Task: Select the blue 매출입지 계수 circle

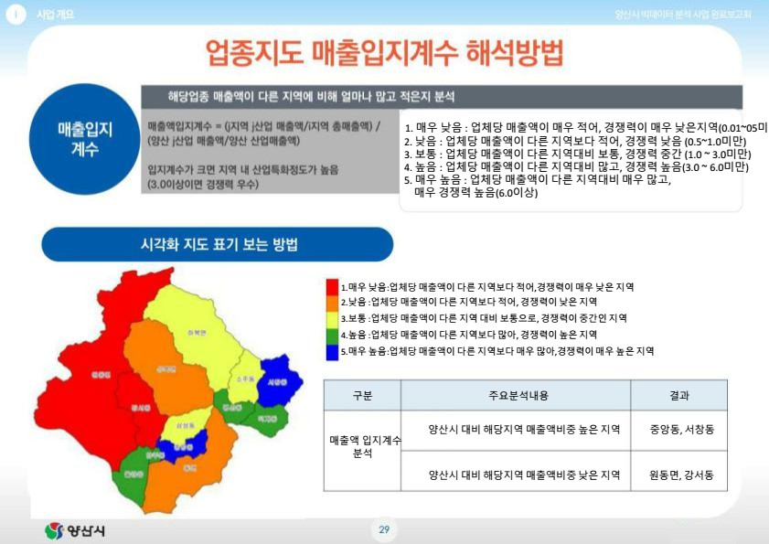Action: 85,139
